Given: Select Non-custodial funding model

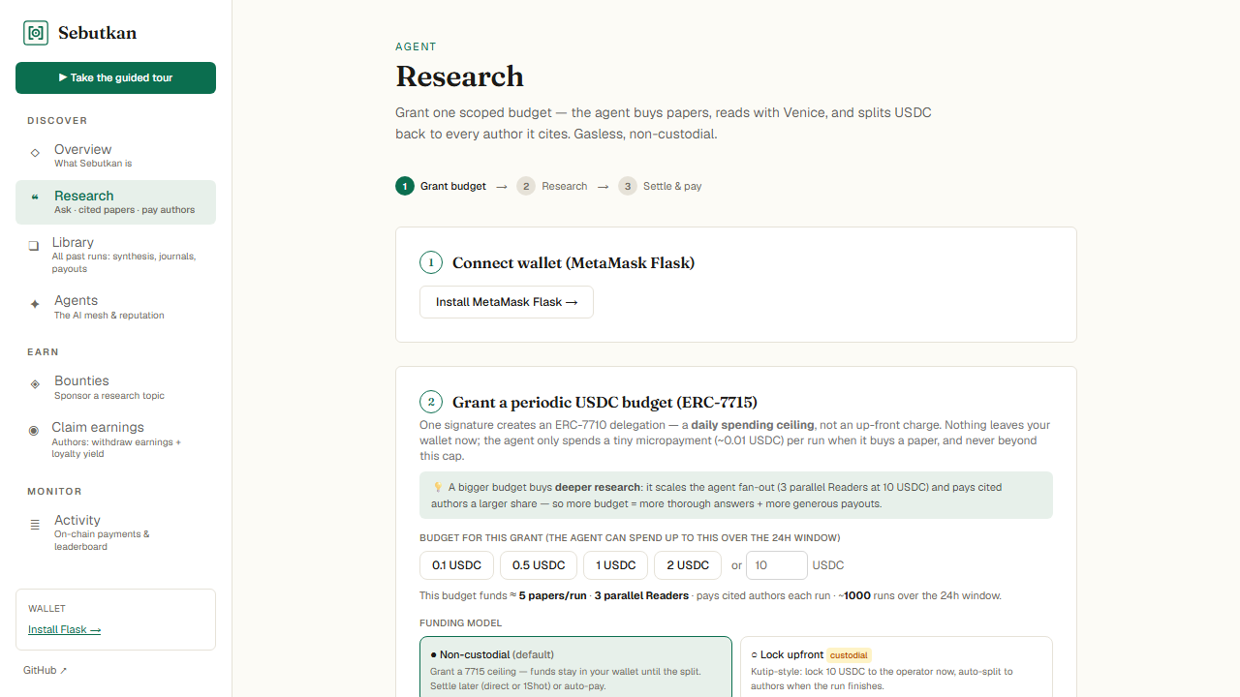Looking at the screenshot, I should click(x=575, y=668).
